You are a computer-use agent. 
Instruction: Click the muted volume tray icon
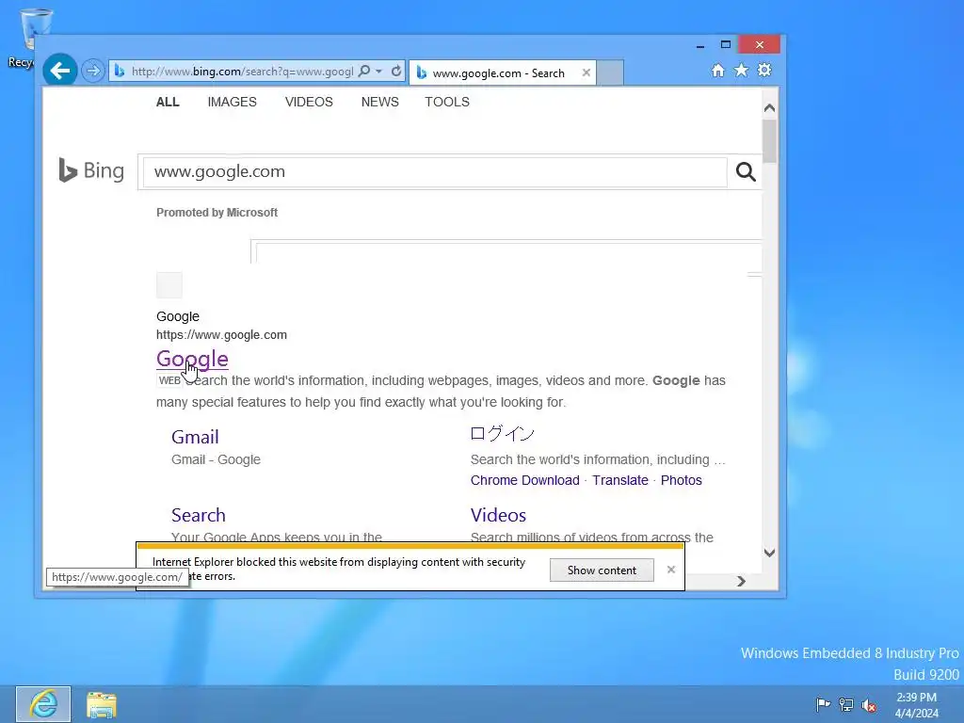869,704
